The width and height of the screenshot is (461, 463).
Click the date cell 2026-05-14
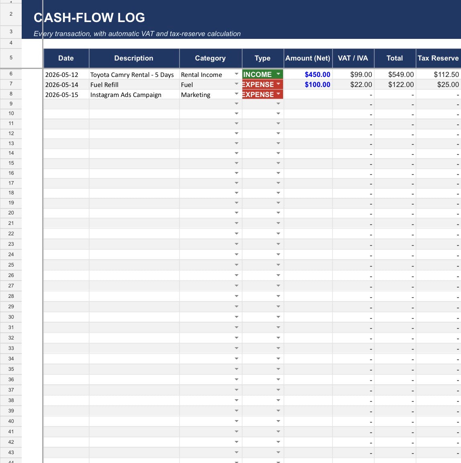pyautogui.click(x=66, y=85)
